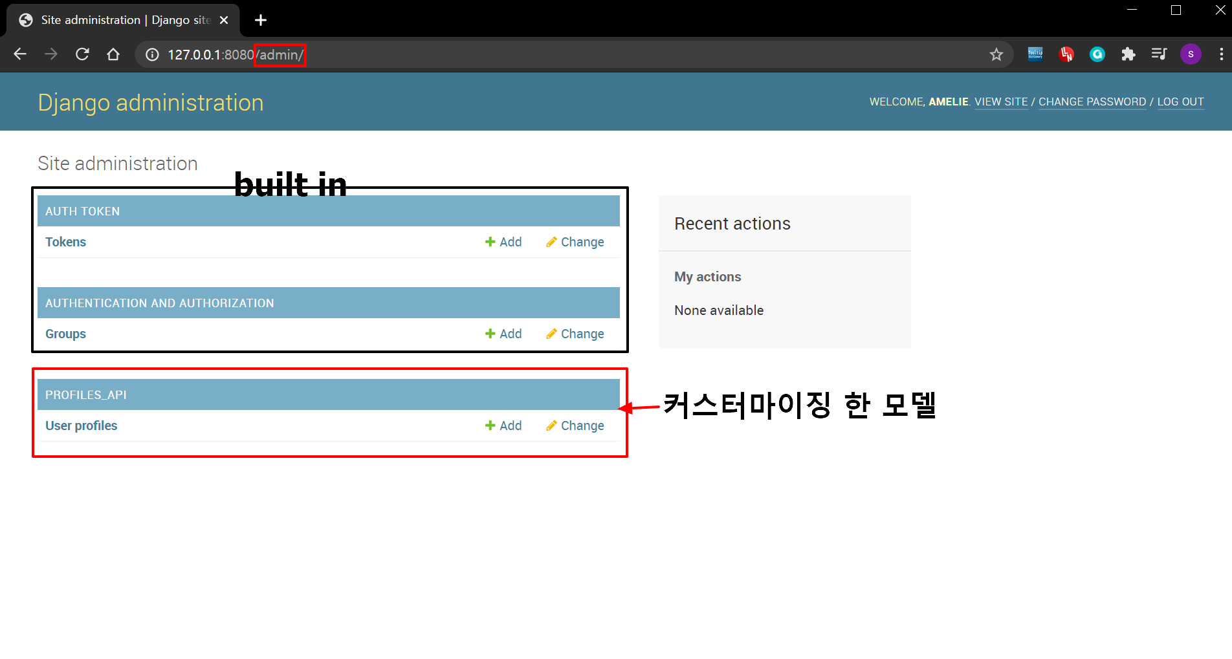
Task: Open the AUTH TOKEN app section
Action: pos(82,211)
